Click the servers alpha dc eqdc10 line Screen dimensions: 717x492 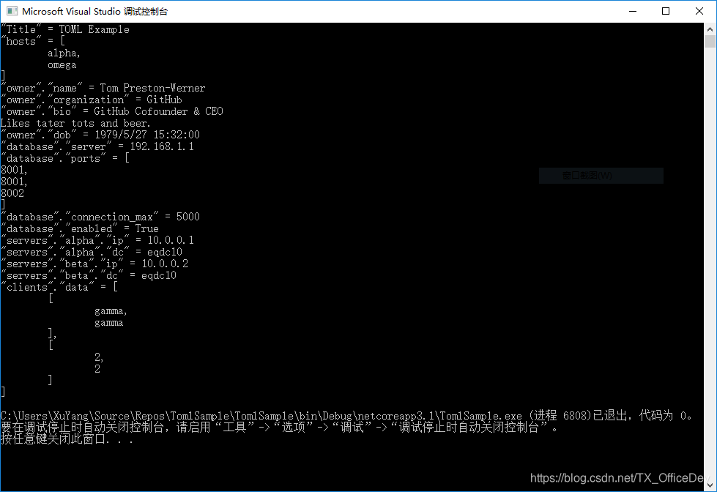92,253
